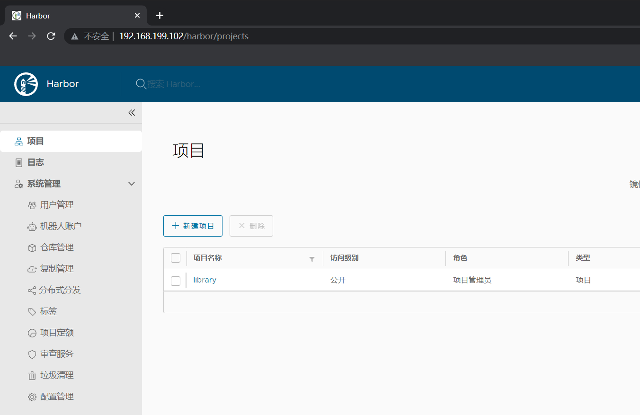Screen dimensions: 640x415
Task: Sort by the 项目名称 column header
Action: [x=207, y=258]
